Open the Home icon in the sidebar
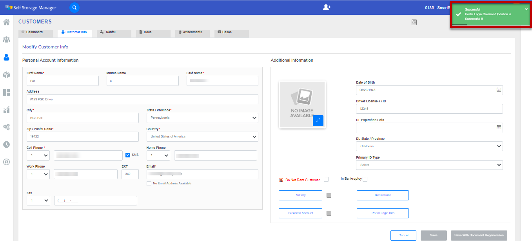 pyautogui.click(x=6, y=22)
